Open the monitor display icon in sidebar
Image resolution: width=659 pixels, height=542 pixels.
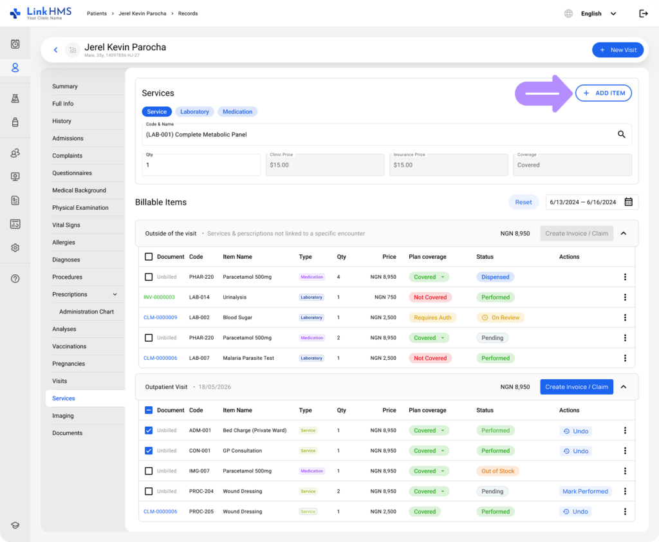[x=15, y=176]
